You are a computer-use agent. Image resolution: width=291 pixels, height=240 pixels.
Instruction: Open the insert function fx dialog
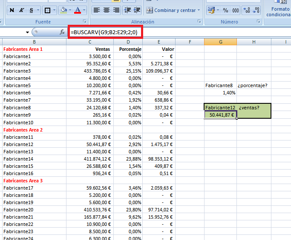[62, 32]
